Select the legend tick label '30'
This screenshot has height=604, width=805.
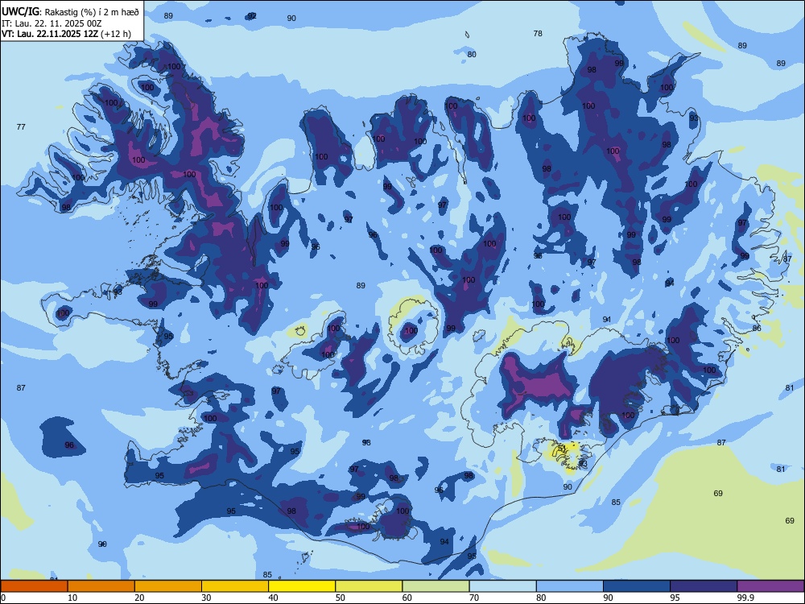click(x=206, y=598)
